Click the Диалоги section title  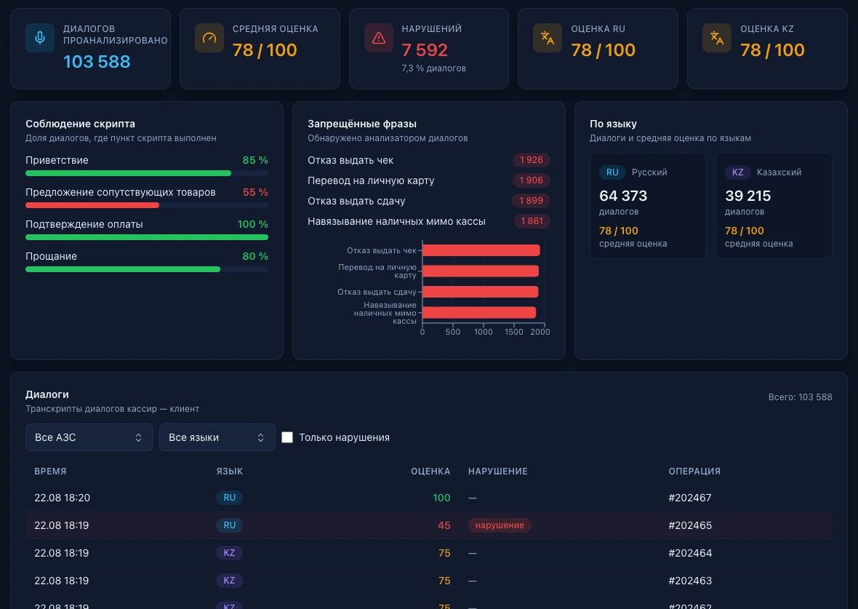(x=47, y=394)
